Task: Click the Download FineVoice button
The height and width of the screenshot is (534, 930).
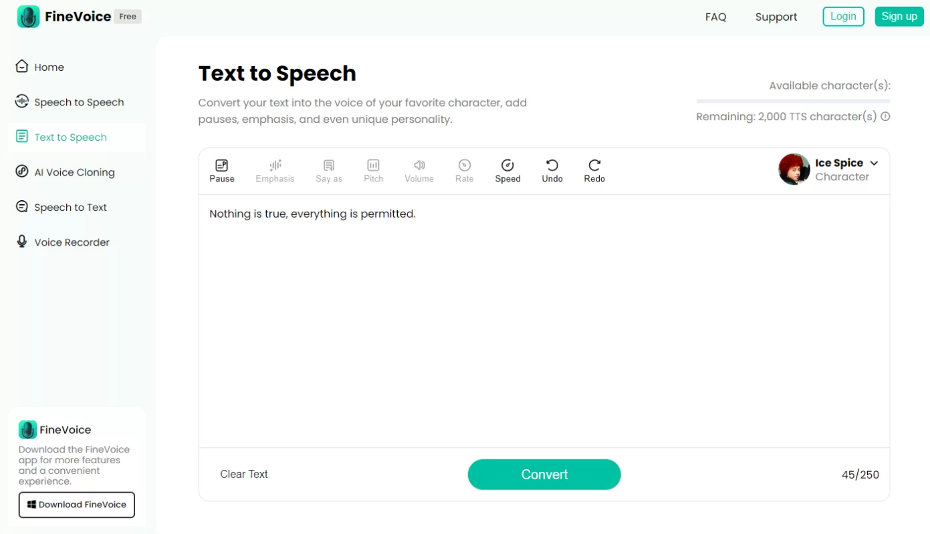Action: (x=77, y=505)
